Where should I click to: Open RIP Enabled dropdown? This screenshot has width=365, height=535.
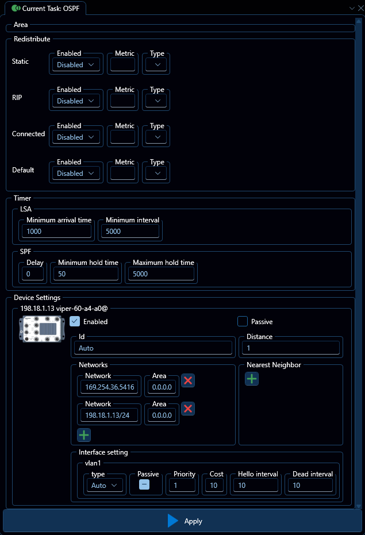pos(76,101)
